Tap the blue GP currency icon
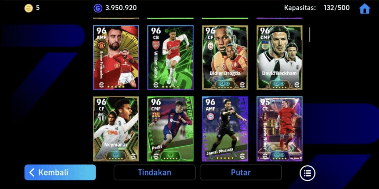Screen dimensions: 379x189 pyautogui.click(x=98, y=8)
